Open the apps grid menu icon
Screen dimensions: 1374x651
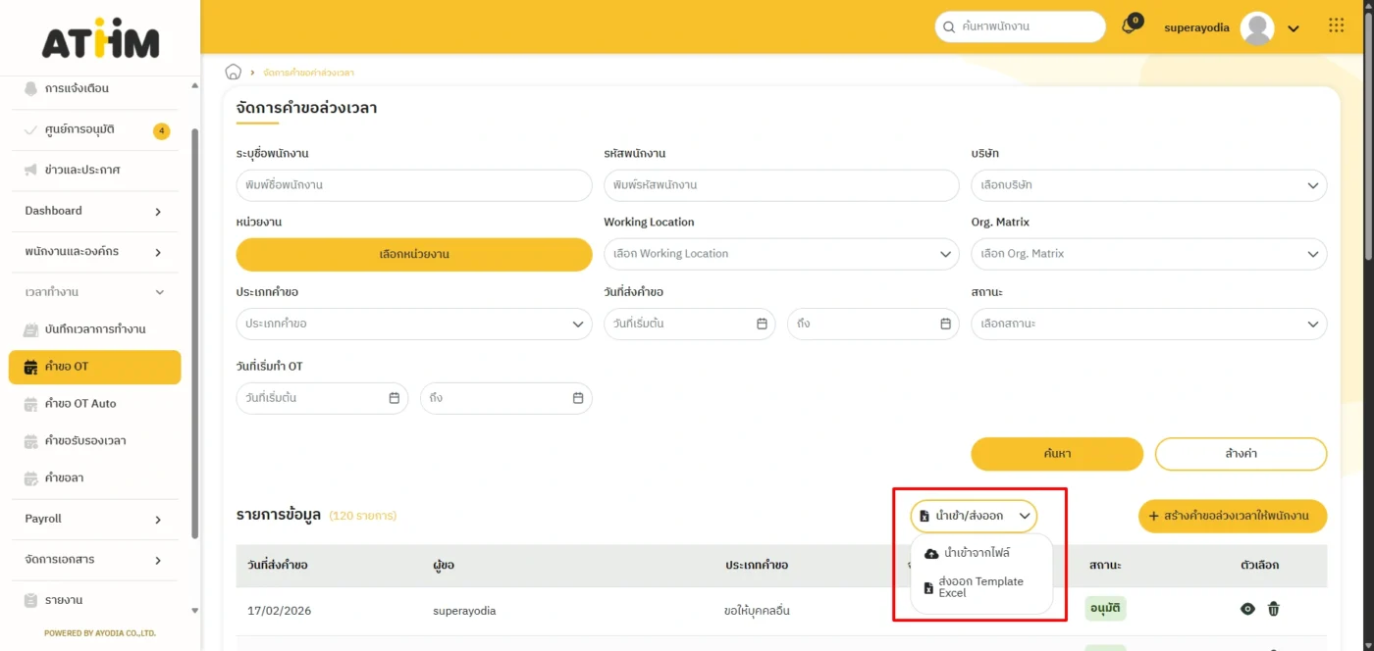(x=1336, y=26)
